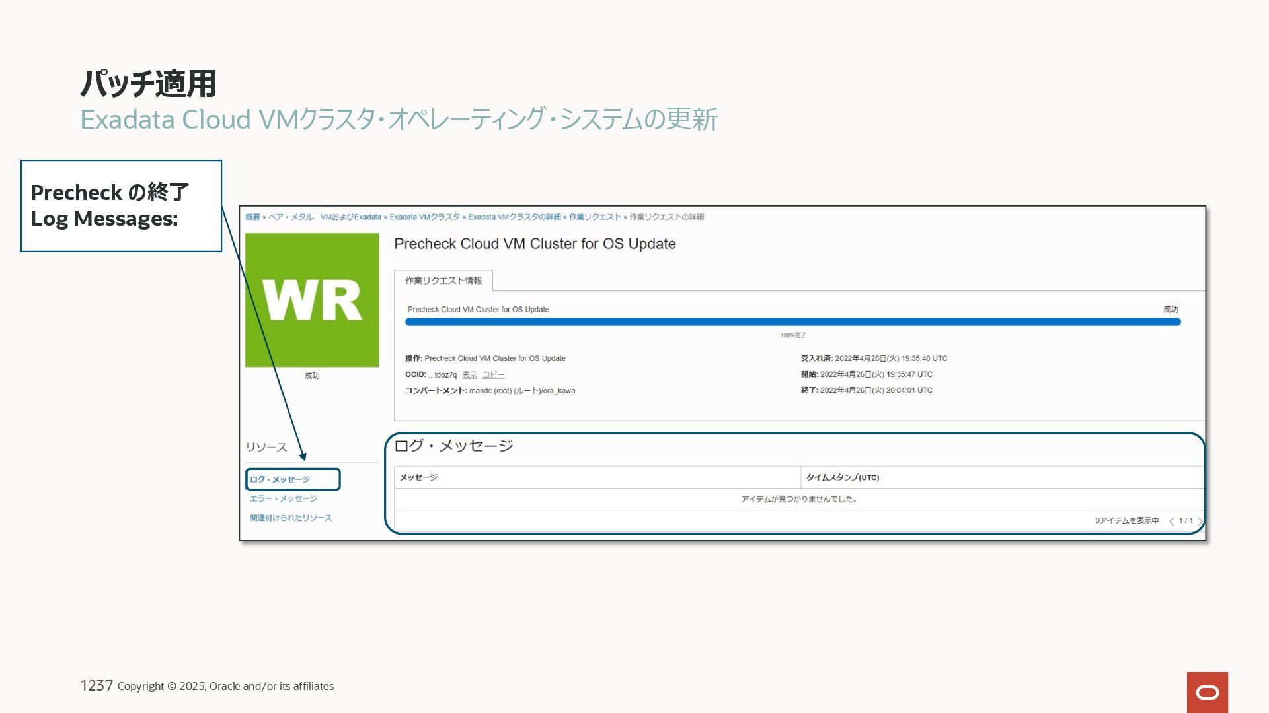Click the メッセージ column header
Viewport: 1269px width, 713px height.
[418, 477]
